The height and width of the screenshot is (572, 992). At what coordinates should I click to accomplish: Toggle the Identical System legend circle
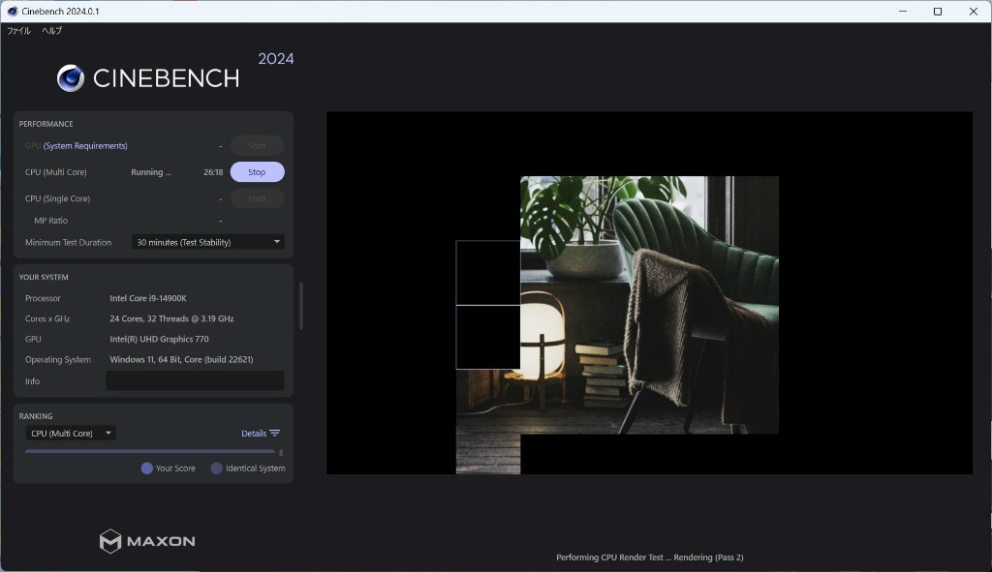[x=216, y=468]
